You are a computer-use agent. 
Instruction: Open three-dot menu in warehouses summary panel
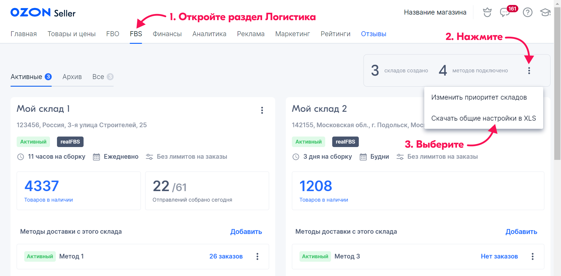point(529,71)
